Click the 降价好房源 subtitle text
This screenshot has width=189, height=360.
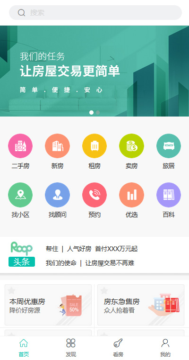pos(25,311)
